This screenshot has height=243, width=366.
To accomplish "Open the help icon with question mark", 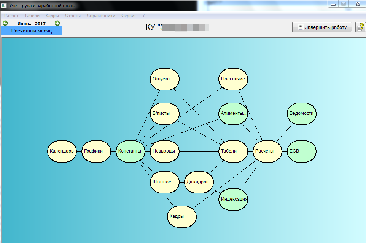I will pyautogui.click(x=360, y=27).
